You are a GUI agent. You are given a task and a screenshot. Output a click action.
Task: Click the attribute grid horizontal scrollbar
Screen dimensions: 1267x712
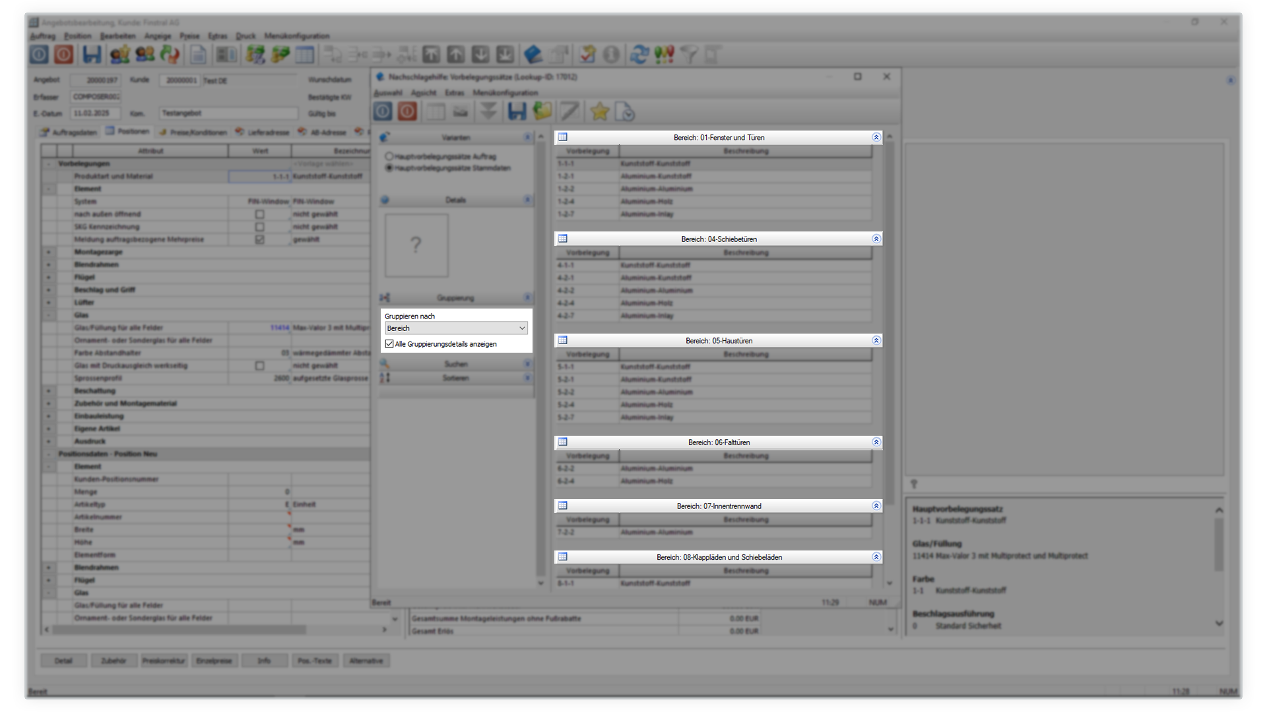(179, 630)
